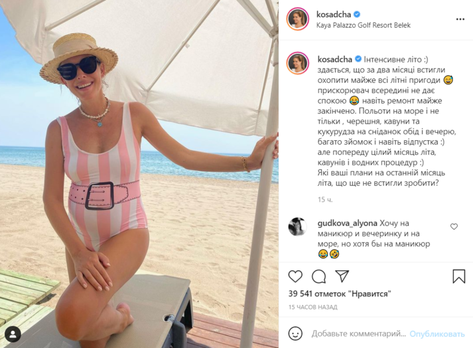Open the kosadcha username in post header
The width and height of the screenshot is (473, 348).
[334, 14]
